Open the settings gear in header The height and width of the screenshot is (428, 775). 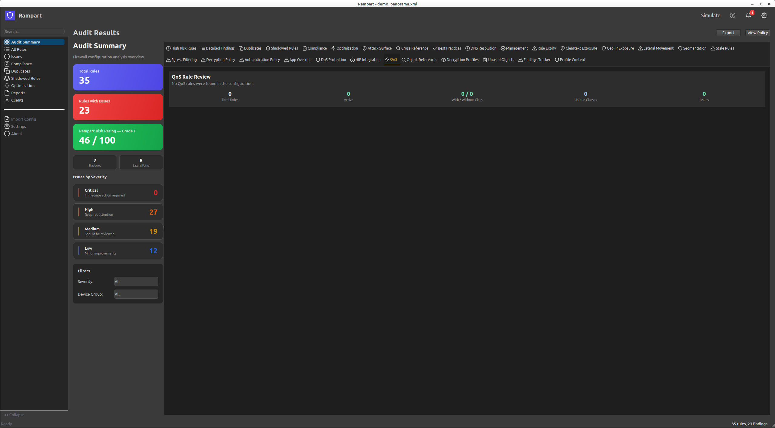tap(764, 15)
